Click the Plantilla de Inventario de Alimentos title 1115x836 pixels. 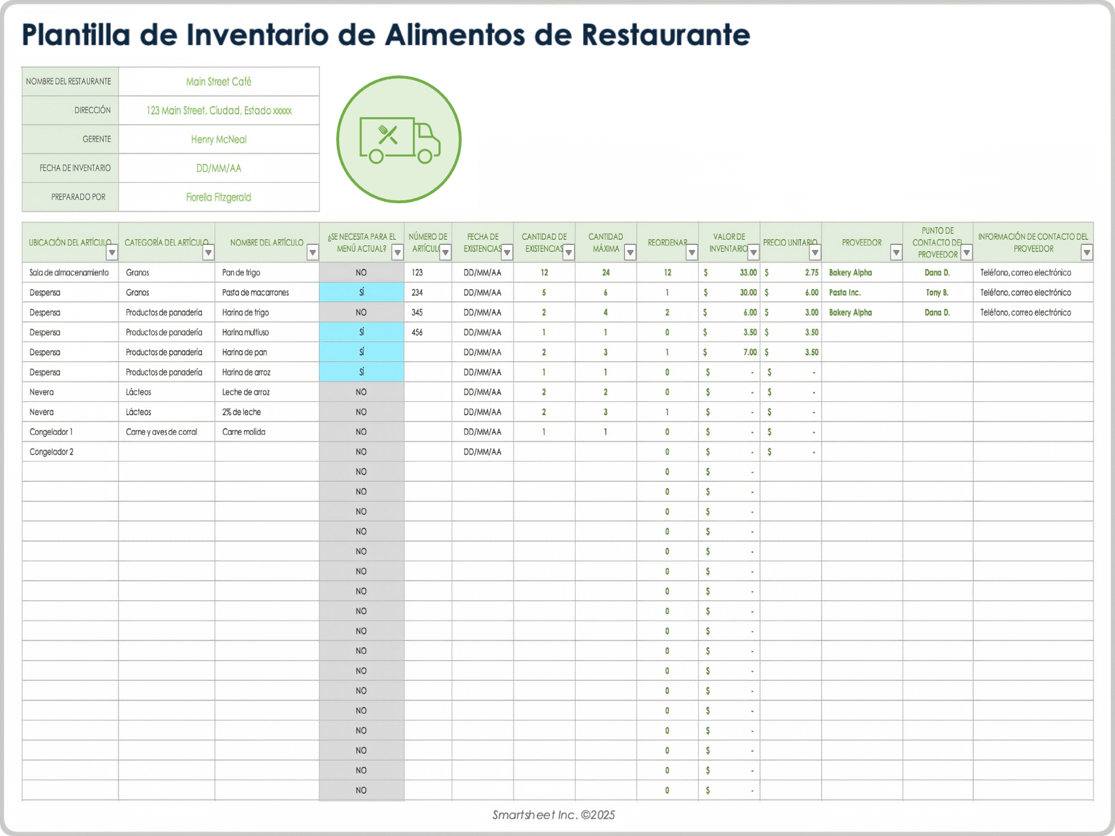coord(386,35)
